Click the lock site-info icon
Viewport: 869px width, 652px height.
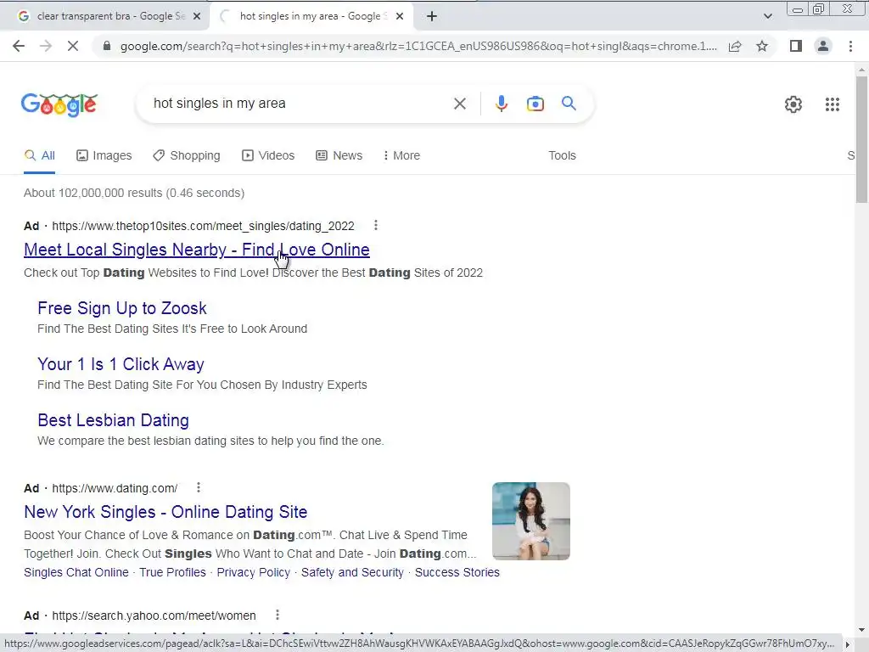point(107,46)
